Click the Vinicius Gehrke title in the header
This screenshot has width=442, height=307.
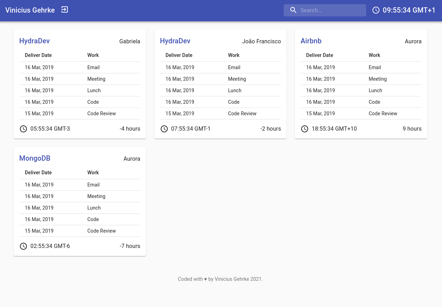click(30, 10)
